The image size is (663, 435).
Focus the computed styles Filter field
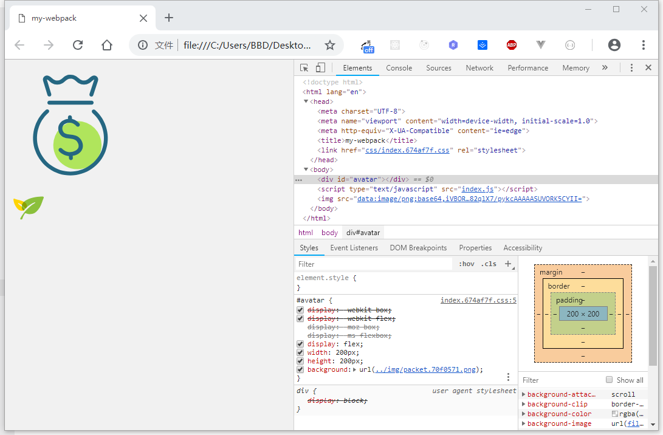click(561, 380)
